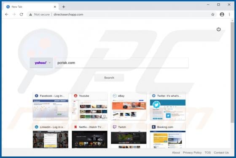Click the browser forward arrow

[14, 14]
